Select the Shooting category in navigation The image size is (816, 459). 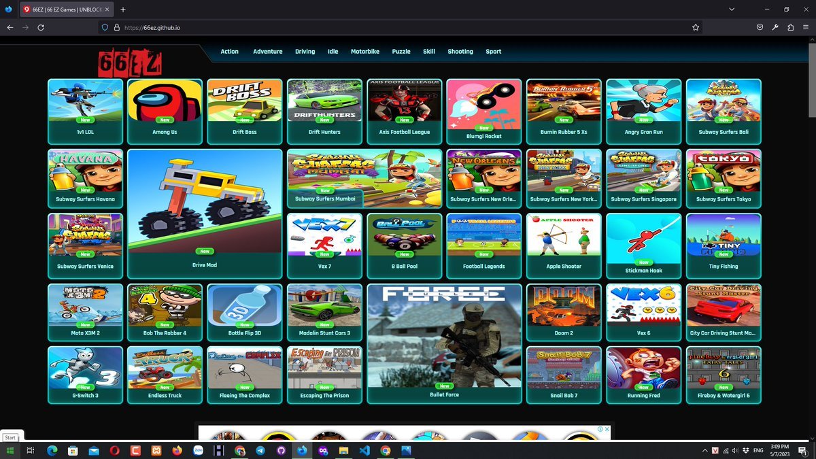(x=460, y=52)
